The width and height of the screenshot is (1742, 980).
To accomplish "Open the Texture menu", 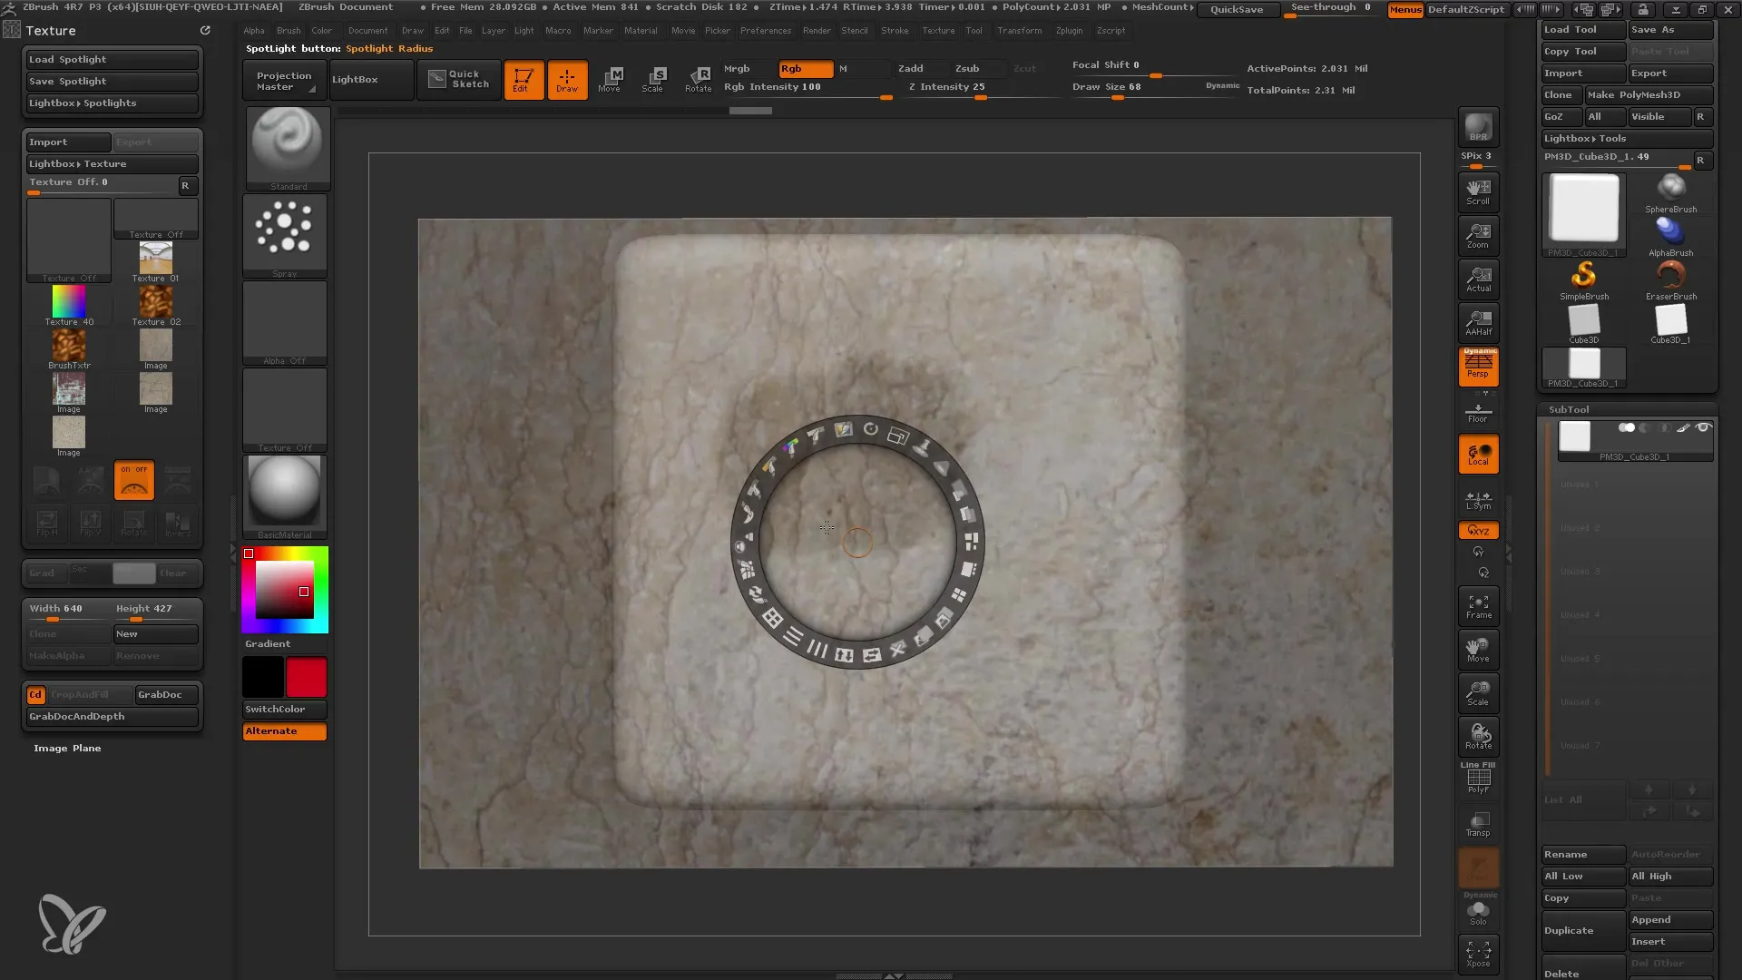I will pyautogui.click(x=938, y=31).
